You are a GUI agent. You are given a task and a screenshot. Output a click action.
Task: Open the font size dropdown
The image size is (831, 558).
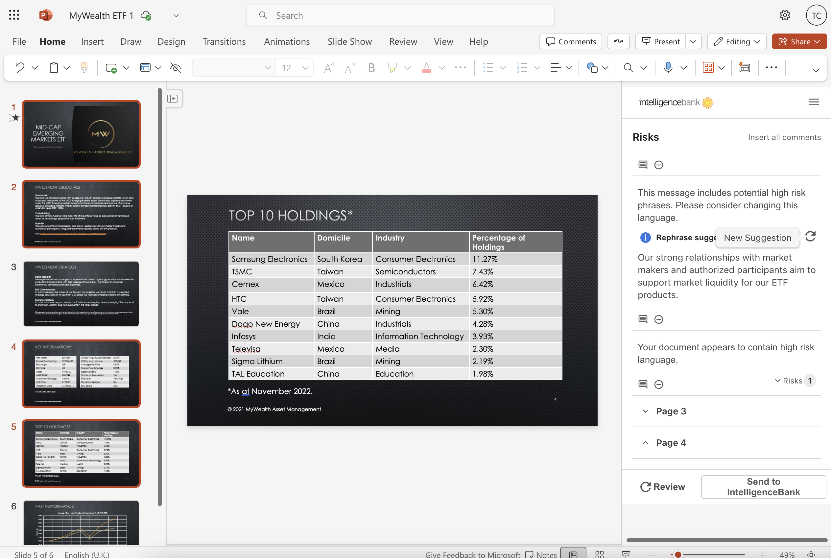(x=305, y=68)
